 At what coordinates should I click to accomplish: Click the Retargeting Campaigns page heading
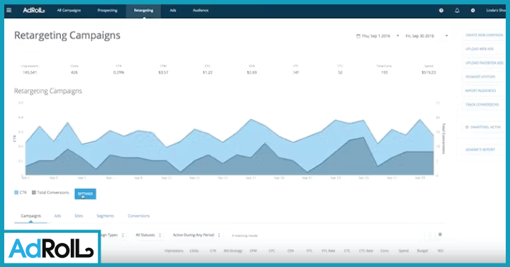tap(67, 35)
